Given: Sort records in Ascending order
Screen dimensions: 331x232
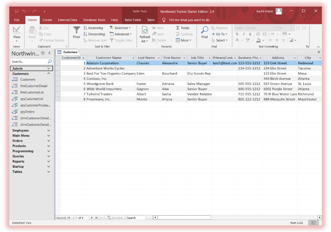Looking at the screenshot, I should pyautogui.click(x=93, y=28).
